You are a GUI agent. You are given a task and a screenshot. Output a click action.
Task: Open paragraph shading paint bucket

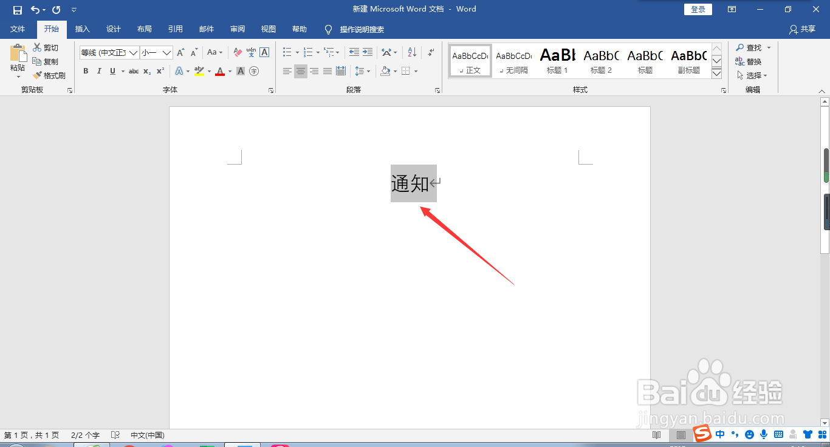tap(385, 71)
